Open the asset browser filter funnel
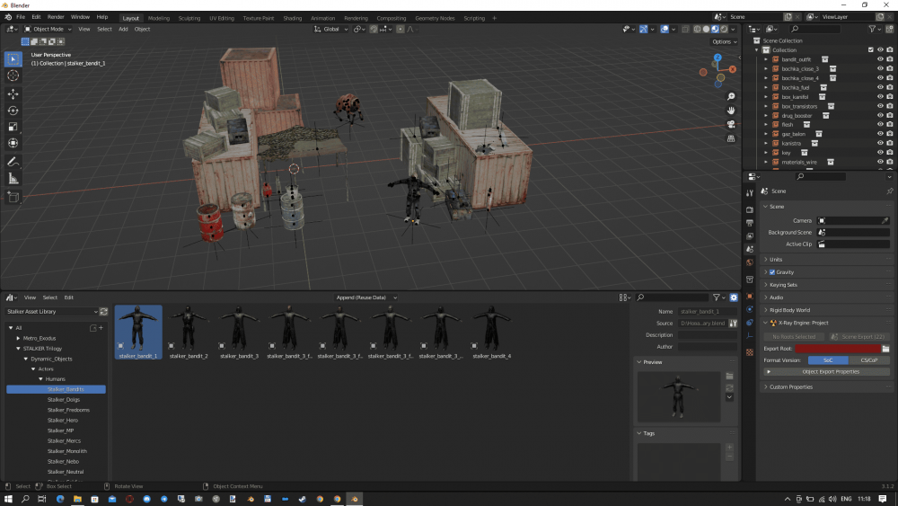898x506 pixels. pos(716,297)
